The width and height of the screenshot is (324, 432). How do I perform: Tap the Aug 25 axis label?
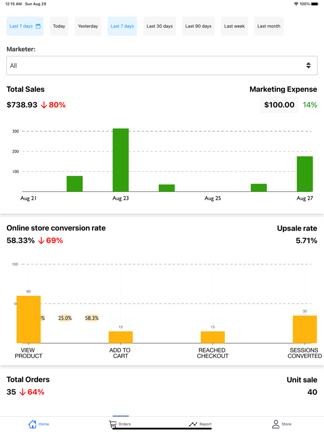(212, 198)
